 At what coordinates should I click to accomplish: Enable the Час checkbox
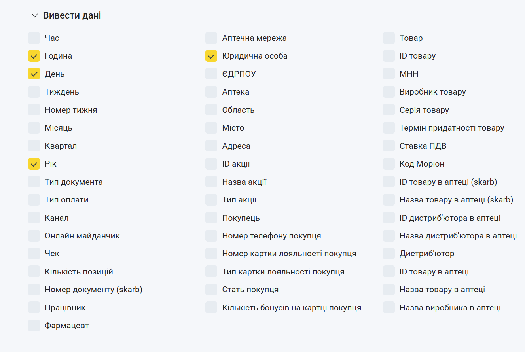click(34, 38)
